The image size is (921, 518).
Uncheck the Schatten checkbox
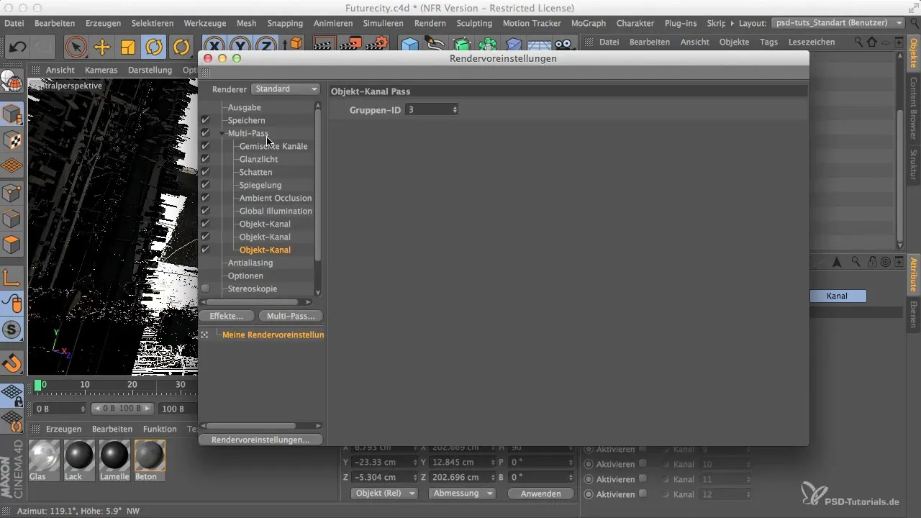(x=205, y=172)
